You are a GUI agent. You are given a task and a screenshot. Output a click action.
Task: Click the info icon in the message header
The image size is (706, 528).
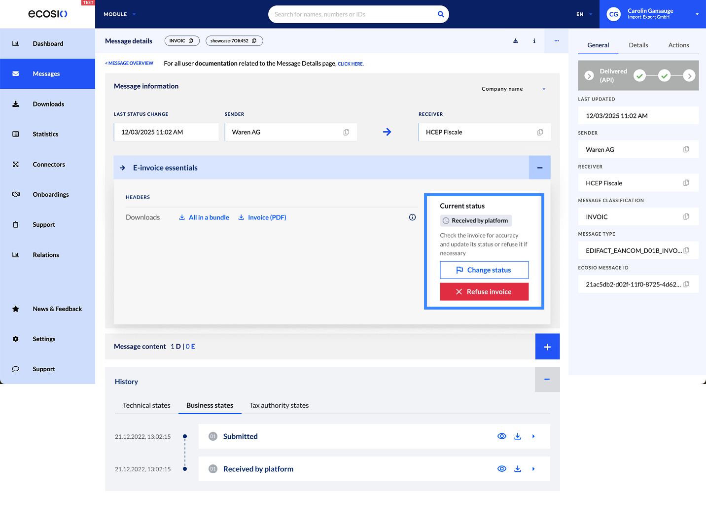click(534, 41)
